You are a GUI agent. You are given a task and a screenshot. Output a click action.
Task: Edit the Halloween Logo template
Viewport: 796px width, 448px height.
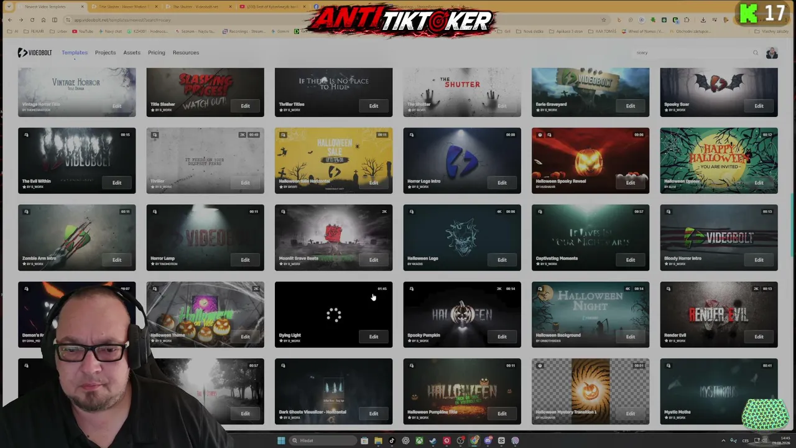click(x=502, y=260)
